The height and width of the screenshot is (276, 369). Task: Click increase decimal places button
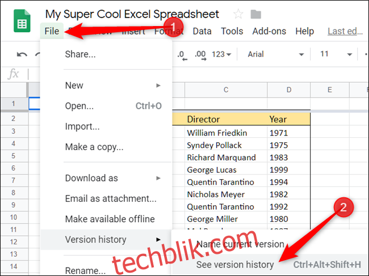pos(200,54)
